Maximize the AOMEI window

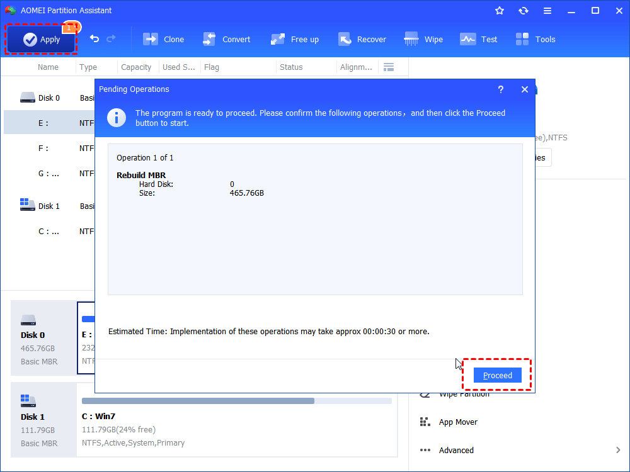tap(595, 11)
